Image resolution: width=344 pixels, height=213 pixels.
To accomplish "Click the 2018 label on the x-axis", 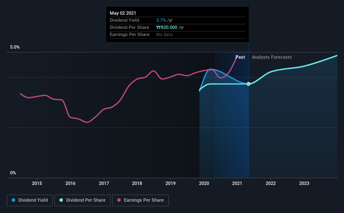I will coord(137,183).
